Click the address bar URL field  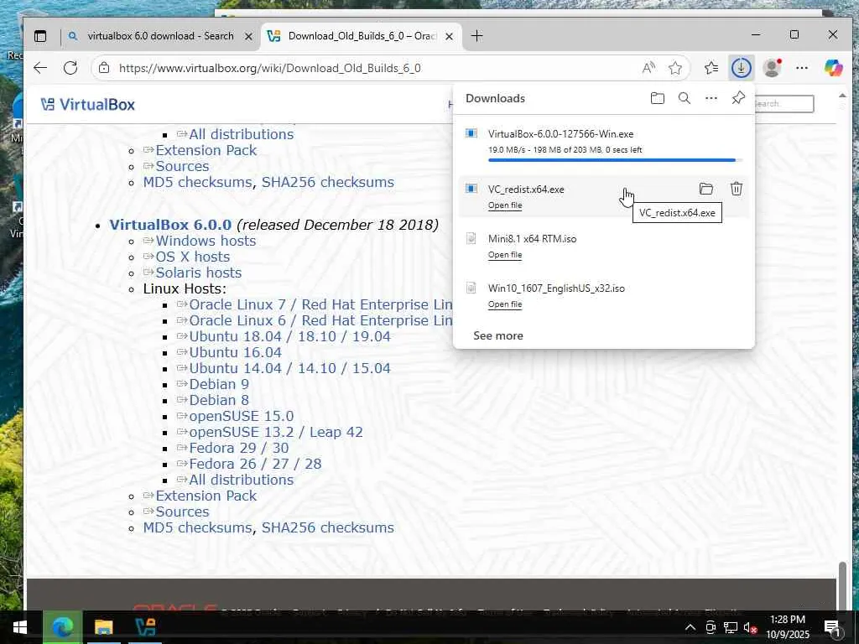378,68
